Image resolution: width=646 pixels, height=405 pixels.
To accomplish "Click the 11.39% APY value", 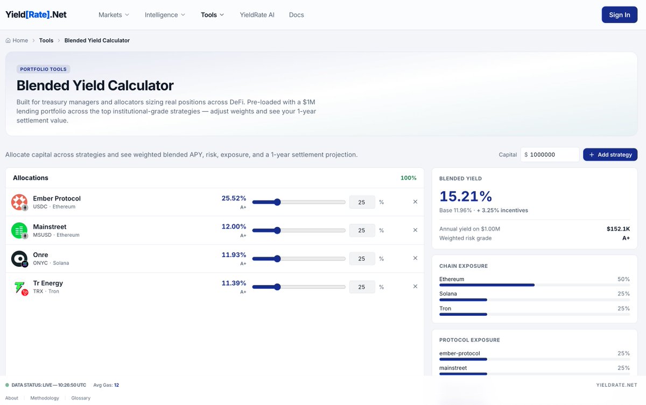I will [x=234, y=283].
